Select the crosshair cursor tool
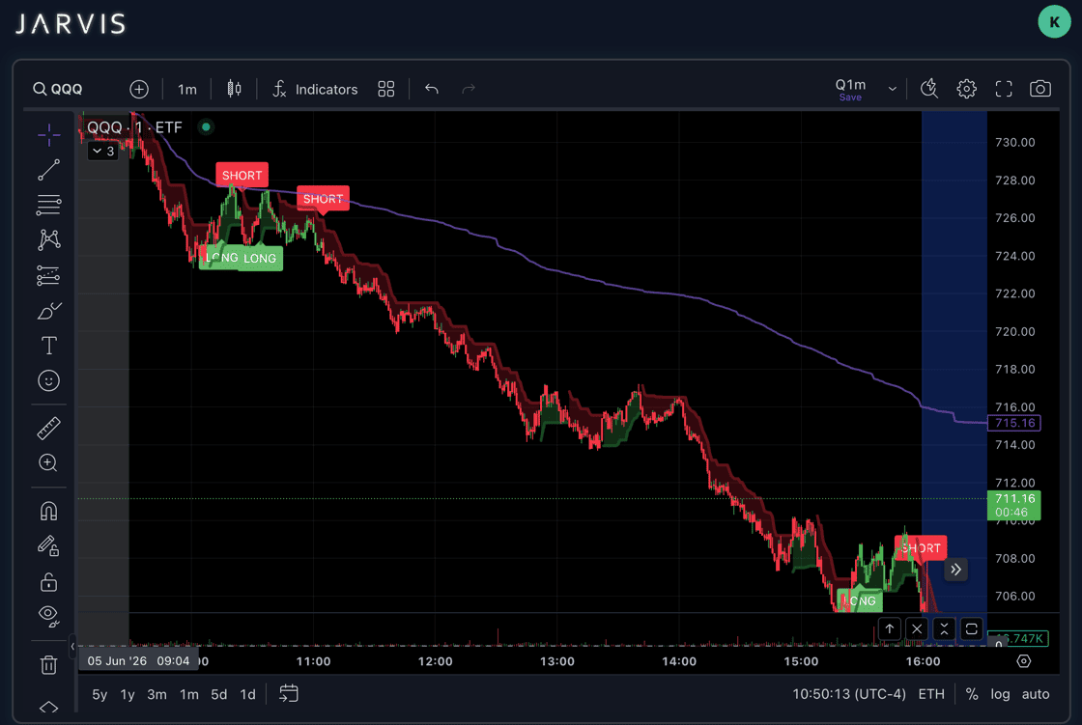Image resolution: width=1082 pixels, height=725 pixels. [x=48, y=135]
